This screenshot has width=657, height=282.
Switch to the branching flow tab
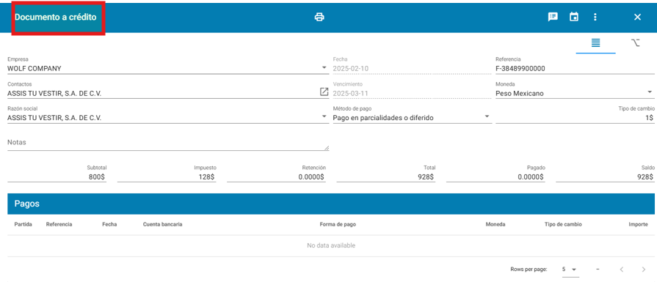pos(635,42)
